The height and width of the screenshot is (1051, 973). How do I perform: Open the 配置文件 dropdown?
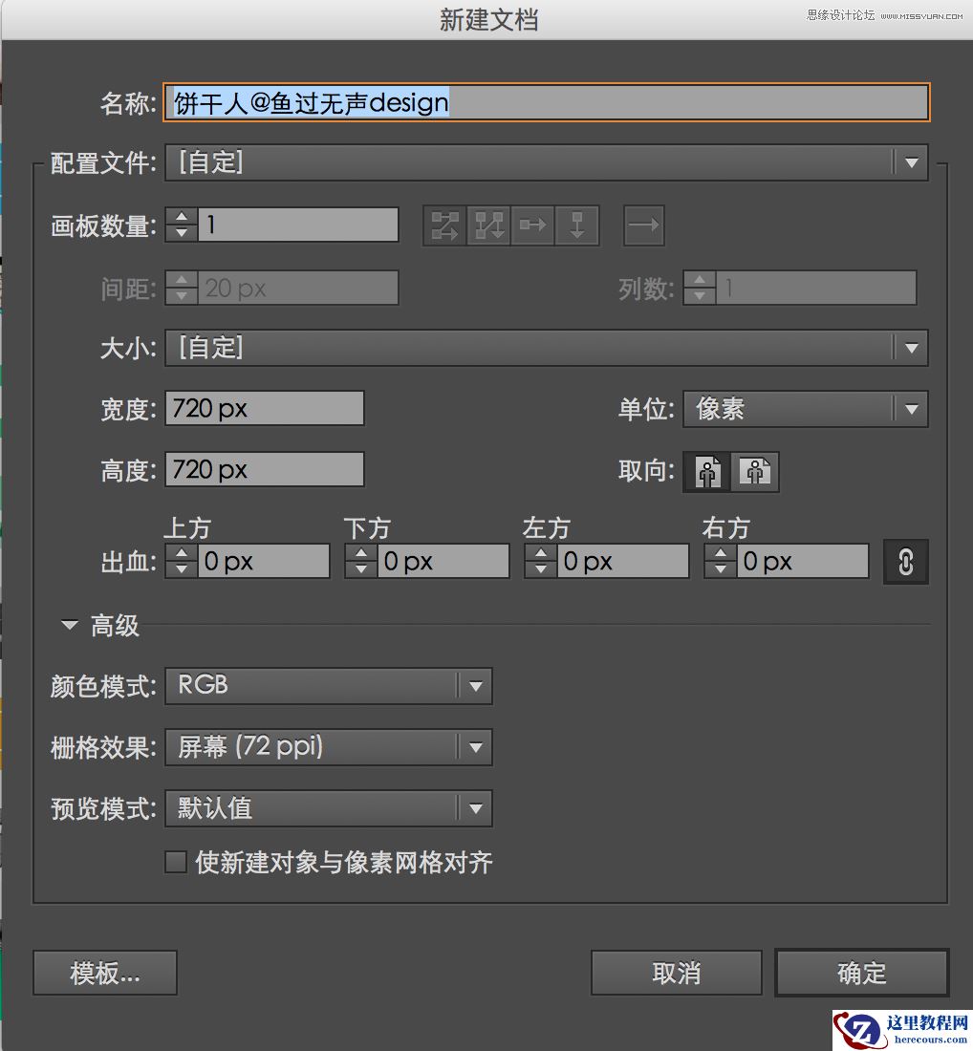[x=911, y=161]
